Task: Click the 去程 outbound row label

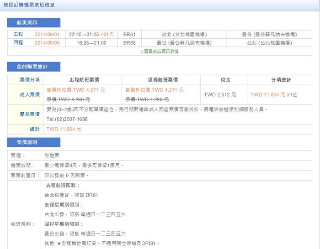Action: pos(18,34)
